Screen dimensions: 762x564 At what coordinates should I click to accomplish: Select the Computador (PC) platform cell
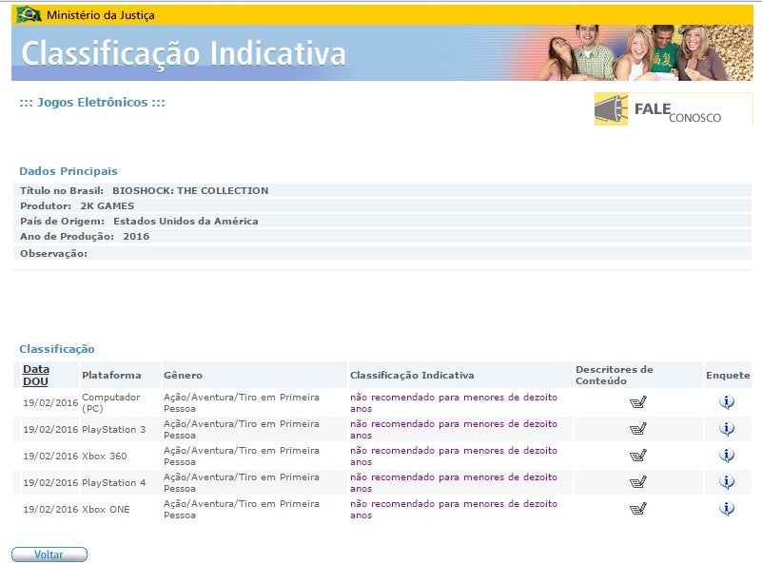pyautogui.click(x=110, y=402)
